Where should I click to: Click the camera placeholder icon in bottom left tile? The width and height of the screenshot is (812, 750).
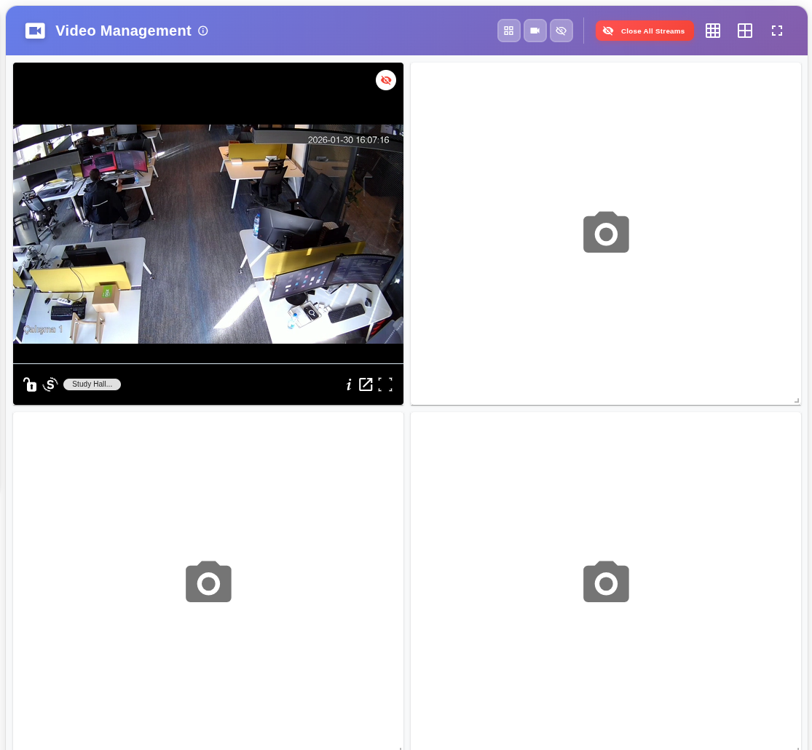(x=208, y=582)
